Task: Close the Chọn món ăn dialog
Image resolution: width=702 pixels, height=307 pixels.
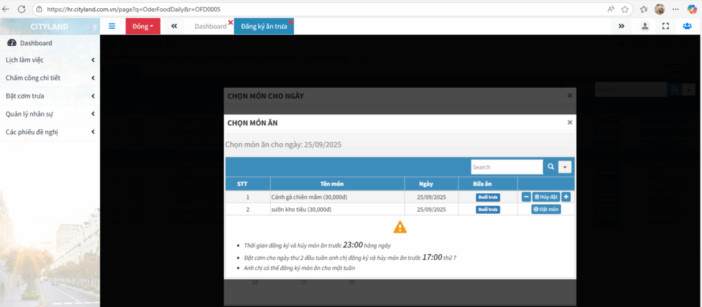Action: coord(569,123)
